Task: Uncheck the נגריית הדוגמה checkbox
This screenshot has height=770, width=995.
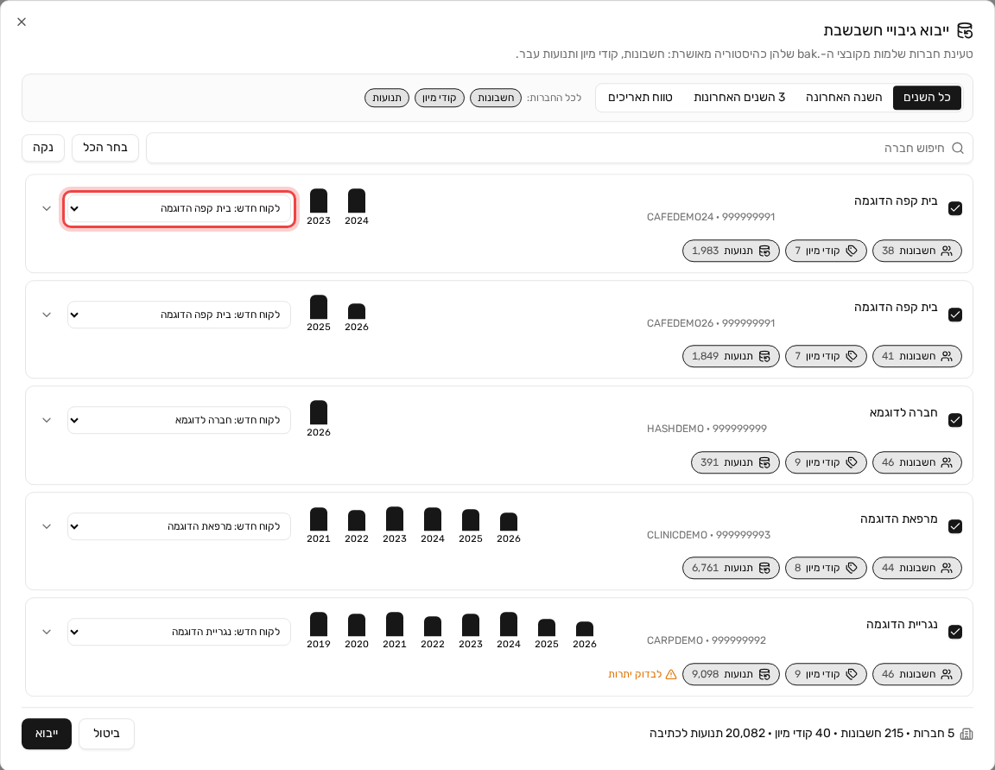Action: tap(955, 632)
